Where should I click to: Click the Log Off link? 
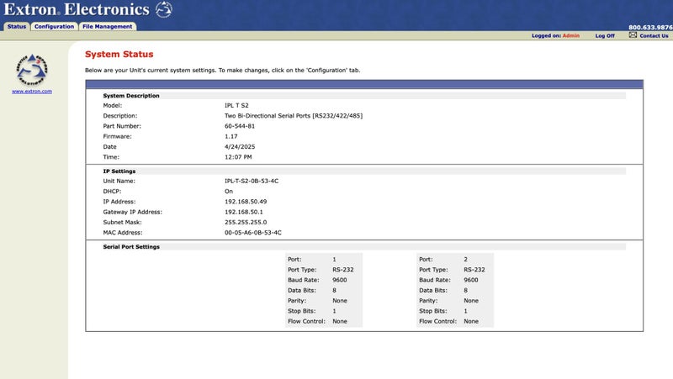click(x=605, y=36)
